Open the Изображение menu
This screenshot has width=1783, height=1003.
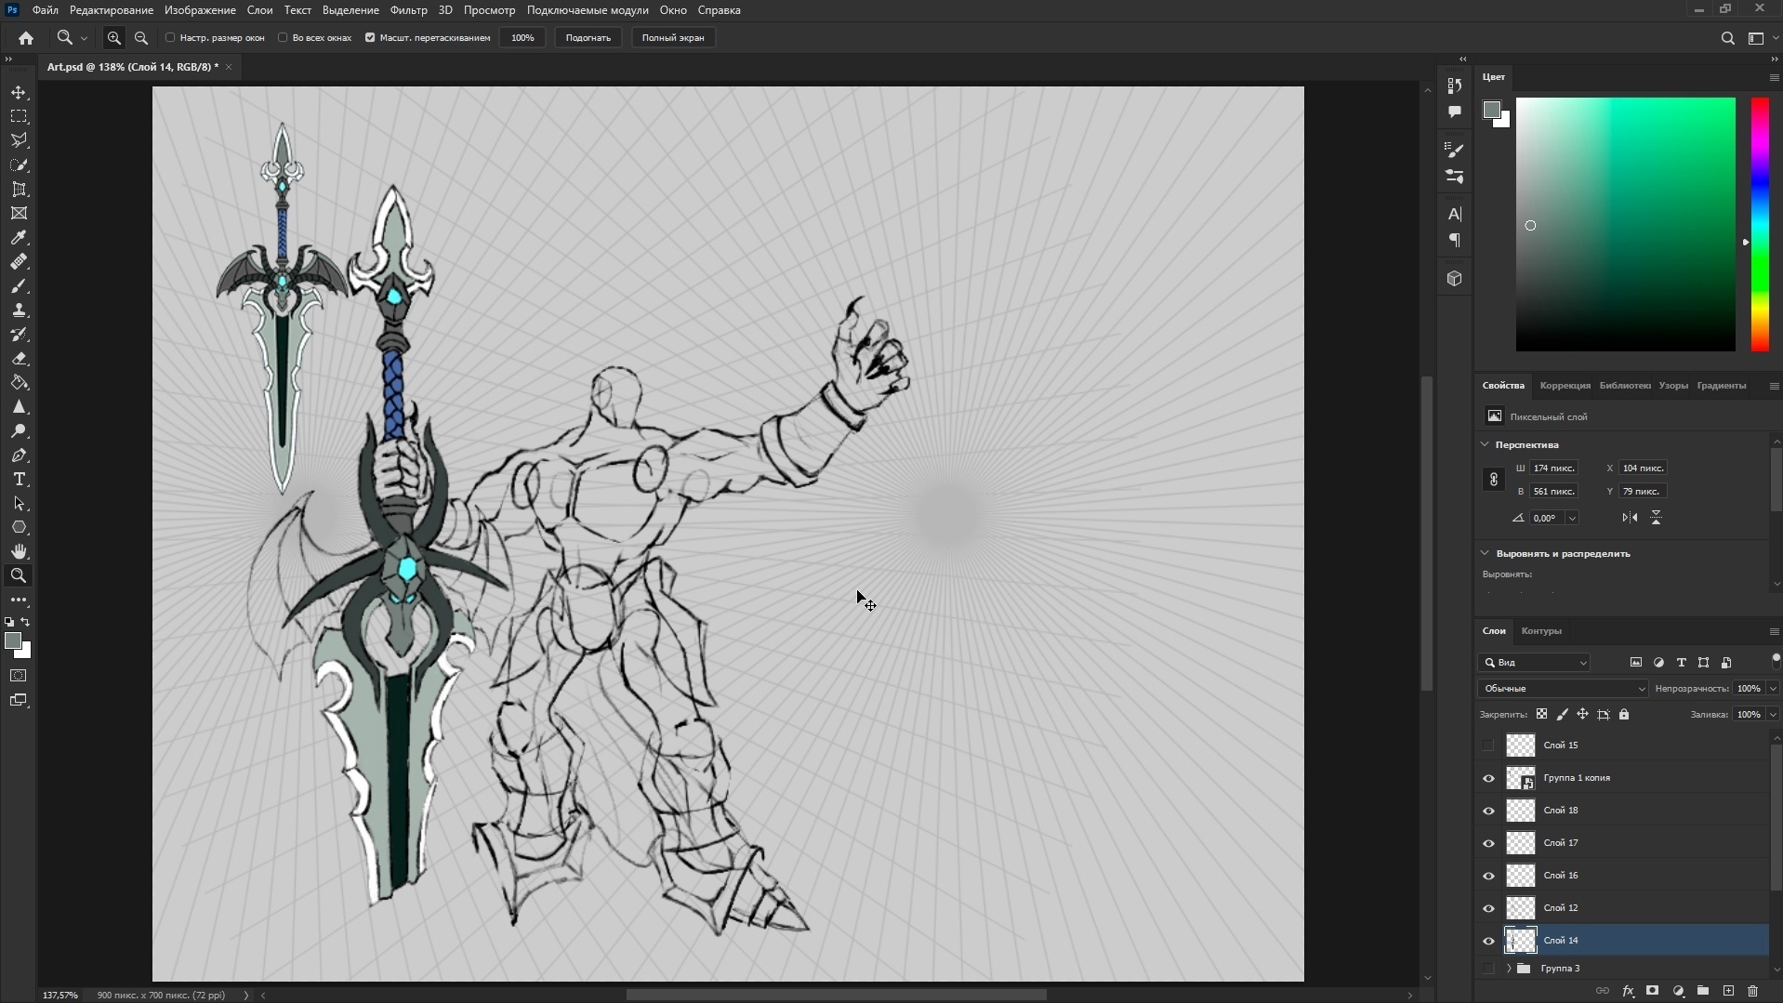pyautogui.click(x=200, y=10)
